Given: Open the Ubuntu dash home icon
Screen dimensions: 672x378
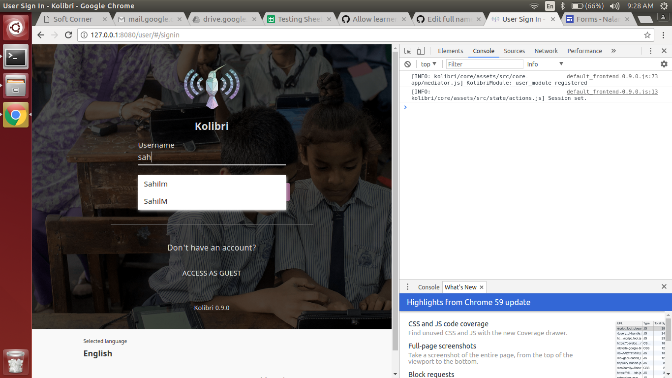Looking at the screenshot, I should click(x=16, y=28).
